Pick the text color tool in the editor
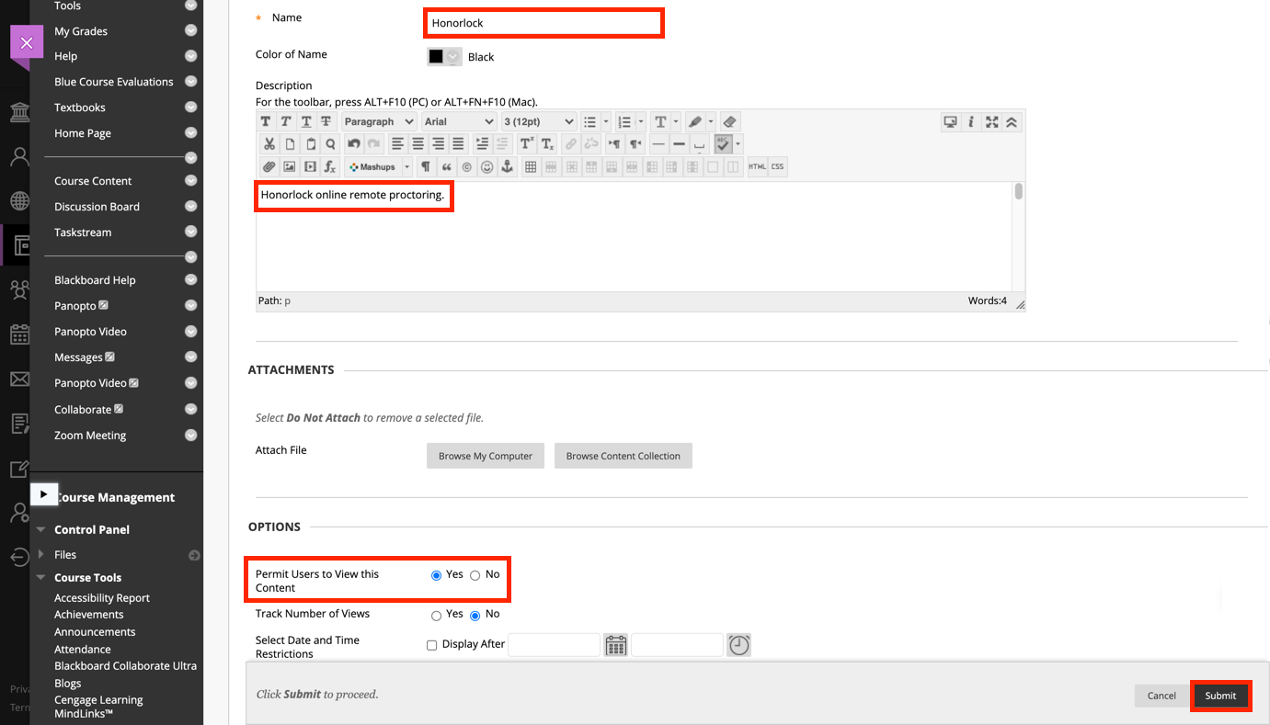The image size is (1270, 725). 660,121
